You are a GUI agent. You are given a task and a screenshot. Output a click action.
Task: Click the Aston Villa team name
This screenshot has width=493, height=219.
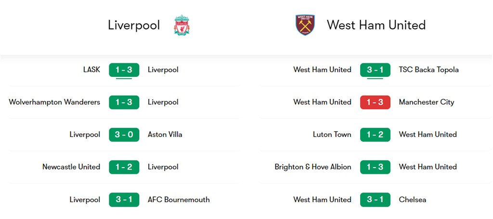(165, 135)
